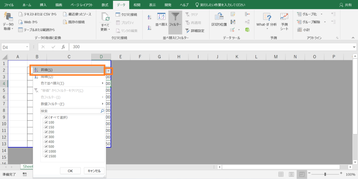Import from テキストまたは CSV から
Image resolution: width=358 pixels, height=179 pixels.
click(37, 14)
